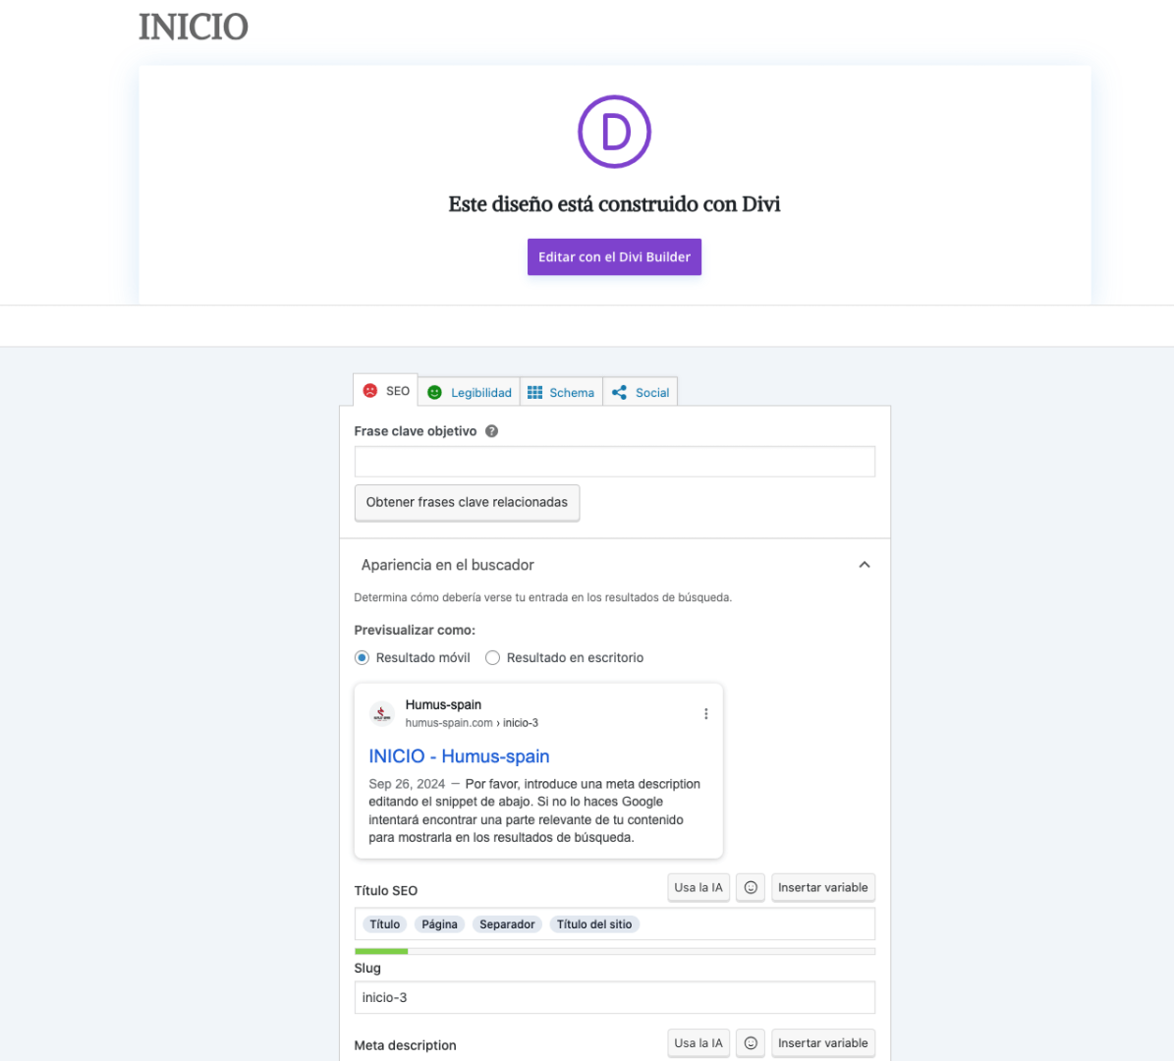Click the Apariencia en el buscador heading
Viewport: 1174px width, 1061px height.
pyautogui.click(x=448, y=565)
